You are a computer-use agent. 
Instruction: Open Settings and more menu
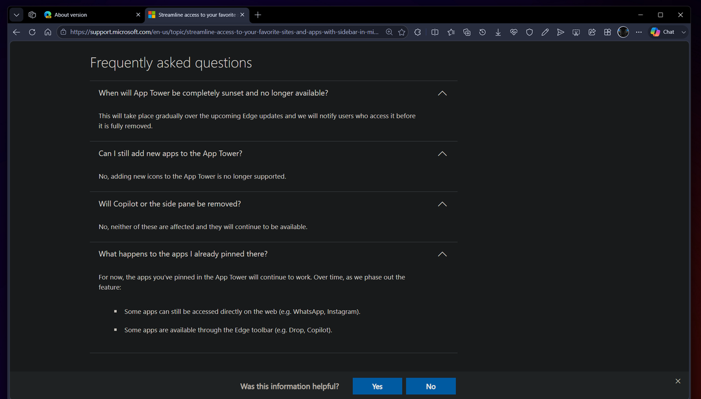[x=638, y=32]
